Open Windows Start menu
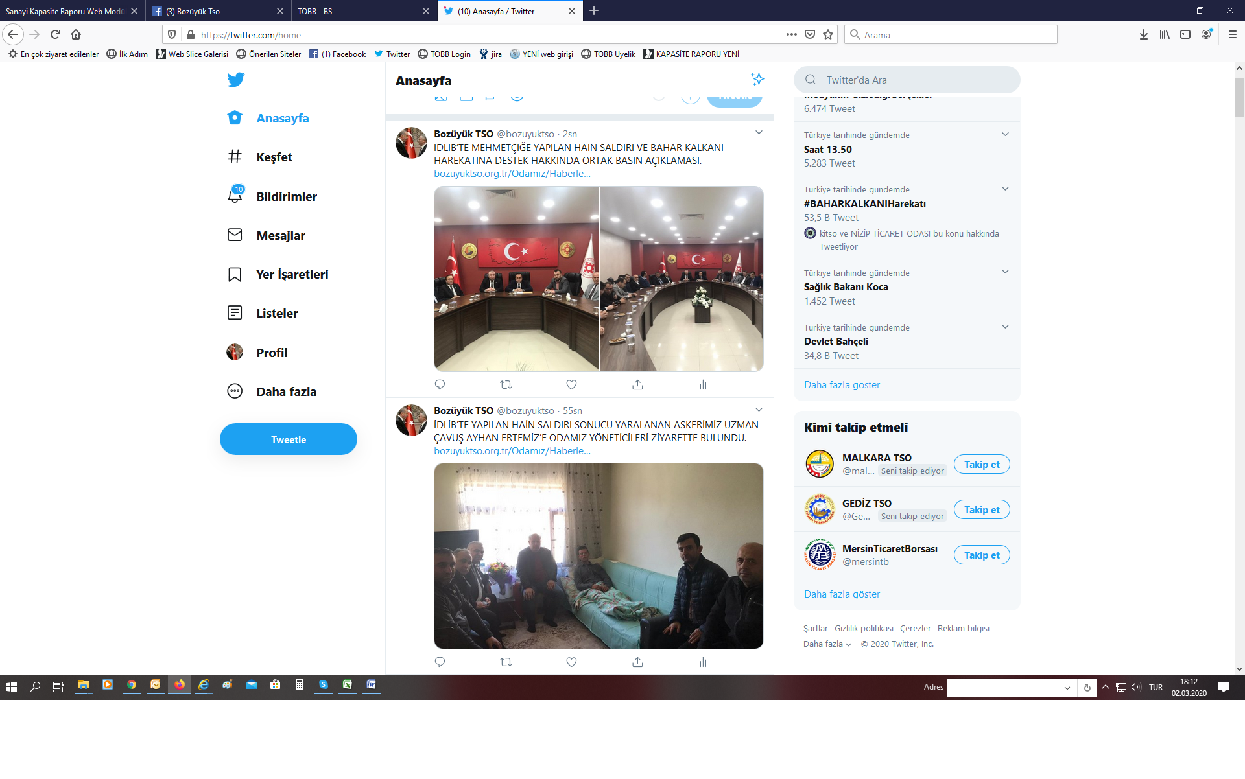Screen dimensions: 1245x779 [x=11, y=687]
